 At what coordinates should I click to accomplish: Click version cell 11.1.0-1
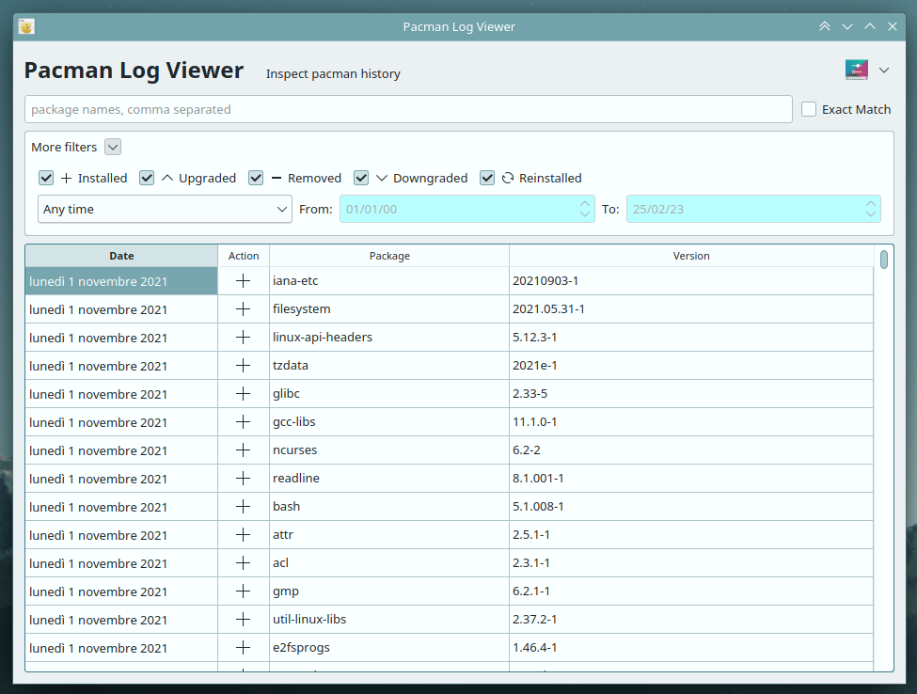(691, 421)
